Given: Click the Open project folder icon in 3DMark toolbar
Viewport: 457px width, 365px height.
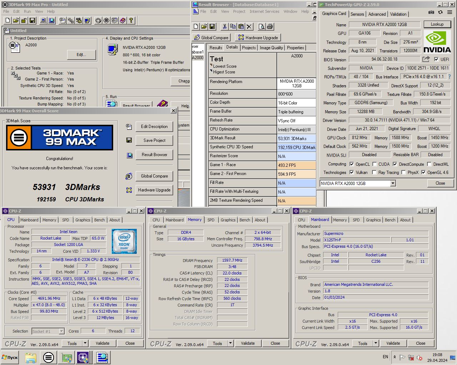Looking at the screenshot, I should [16, 21].
